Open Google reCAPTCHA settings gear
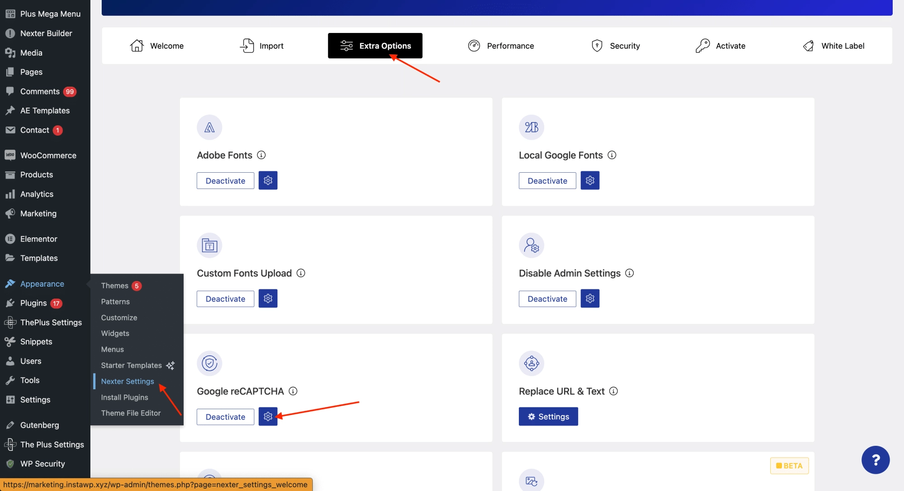This screenshot has height=491, width=904. coord(268,416)
